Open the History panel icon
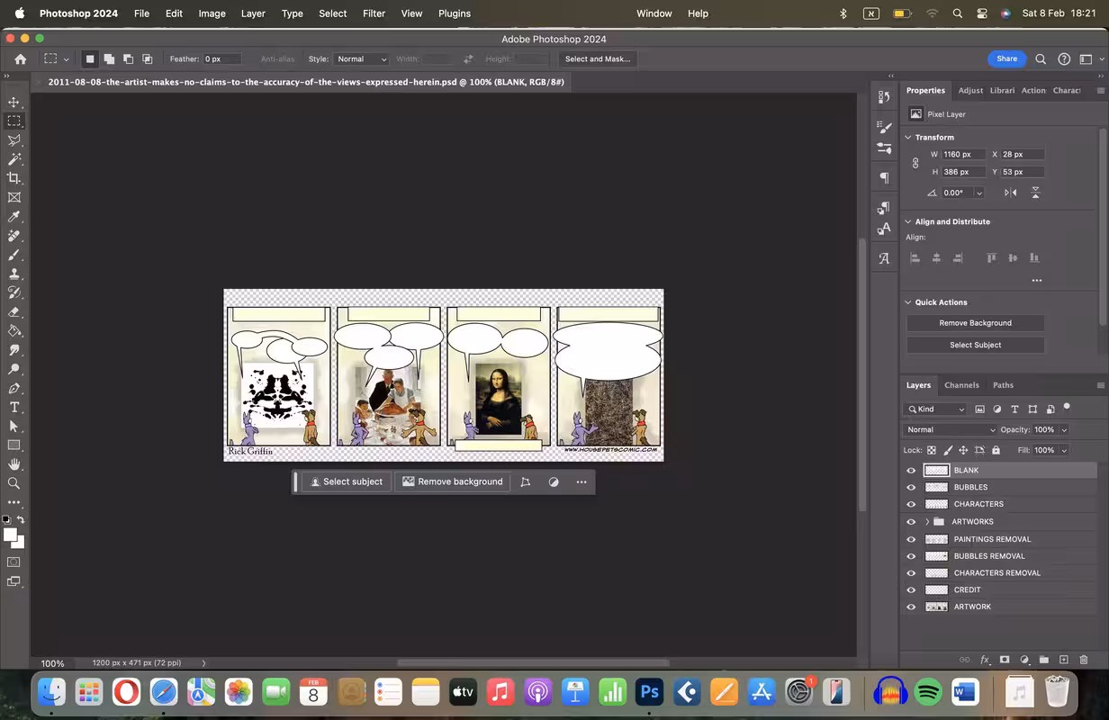 point(884,96)
